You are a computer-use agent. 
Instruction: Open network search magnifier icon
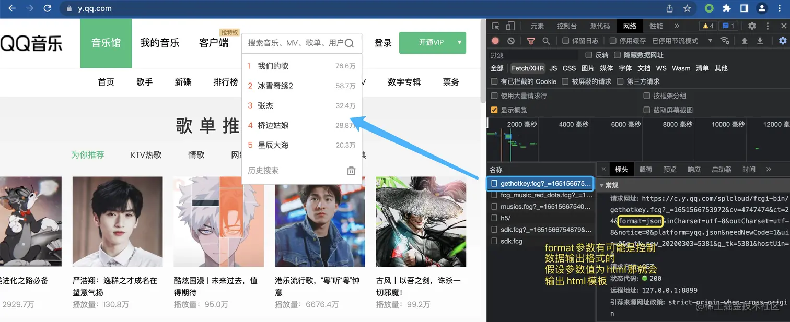click(x=546, y=41)
